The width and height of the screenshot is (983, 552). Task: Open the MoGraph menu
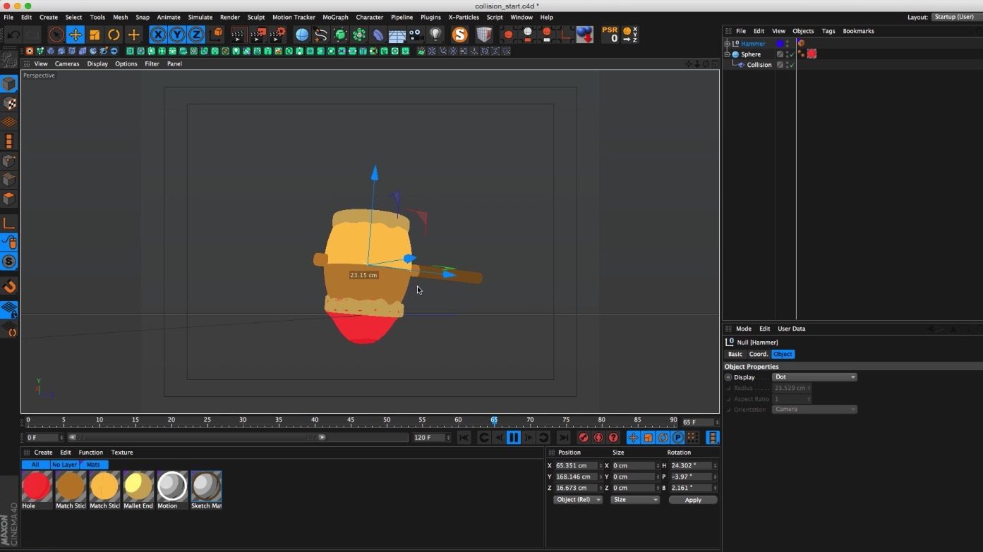[x=335, y=17]
